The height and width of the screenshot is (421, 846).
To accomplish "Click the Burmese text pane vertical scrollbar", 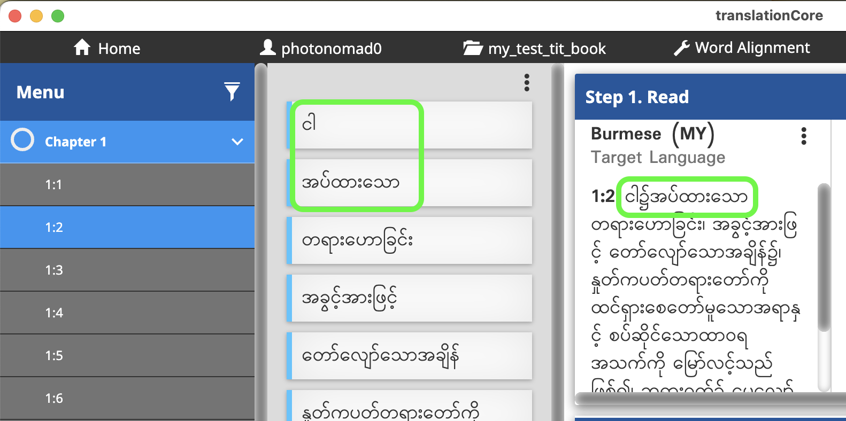I will (x=824, y=258).
